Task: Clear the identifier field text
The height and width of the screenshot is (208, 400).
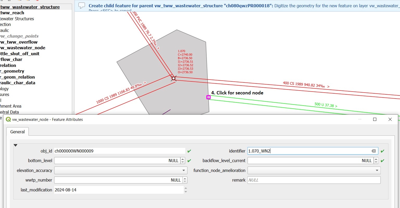Action: [x=373, y=151]
